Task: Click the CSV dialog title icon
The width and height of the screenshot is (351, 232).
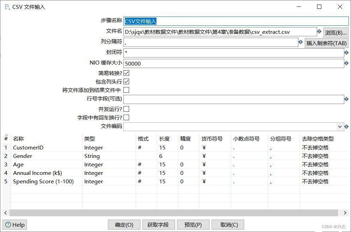Action: 7,7
